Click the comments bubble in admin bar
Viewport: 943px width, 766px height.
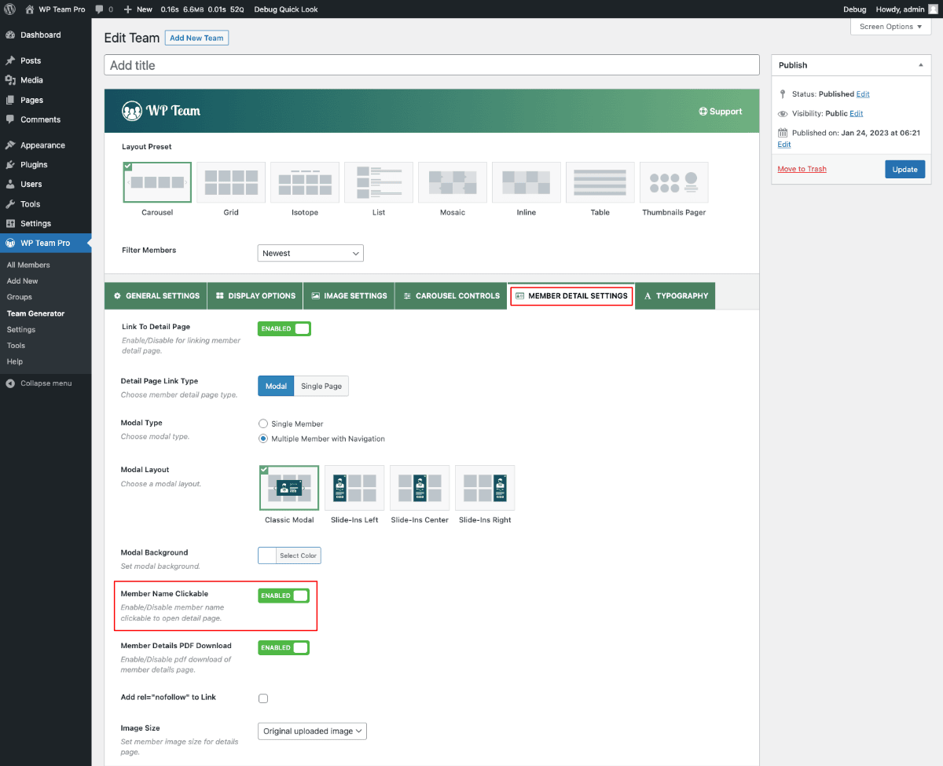[x=100, y=9]
